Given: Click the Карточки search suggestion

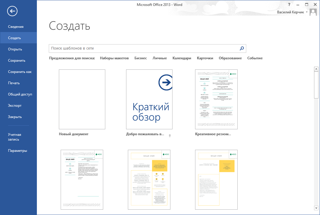Looking at the screenshot, I should (205, 58).
